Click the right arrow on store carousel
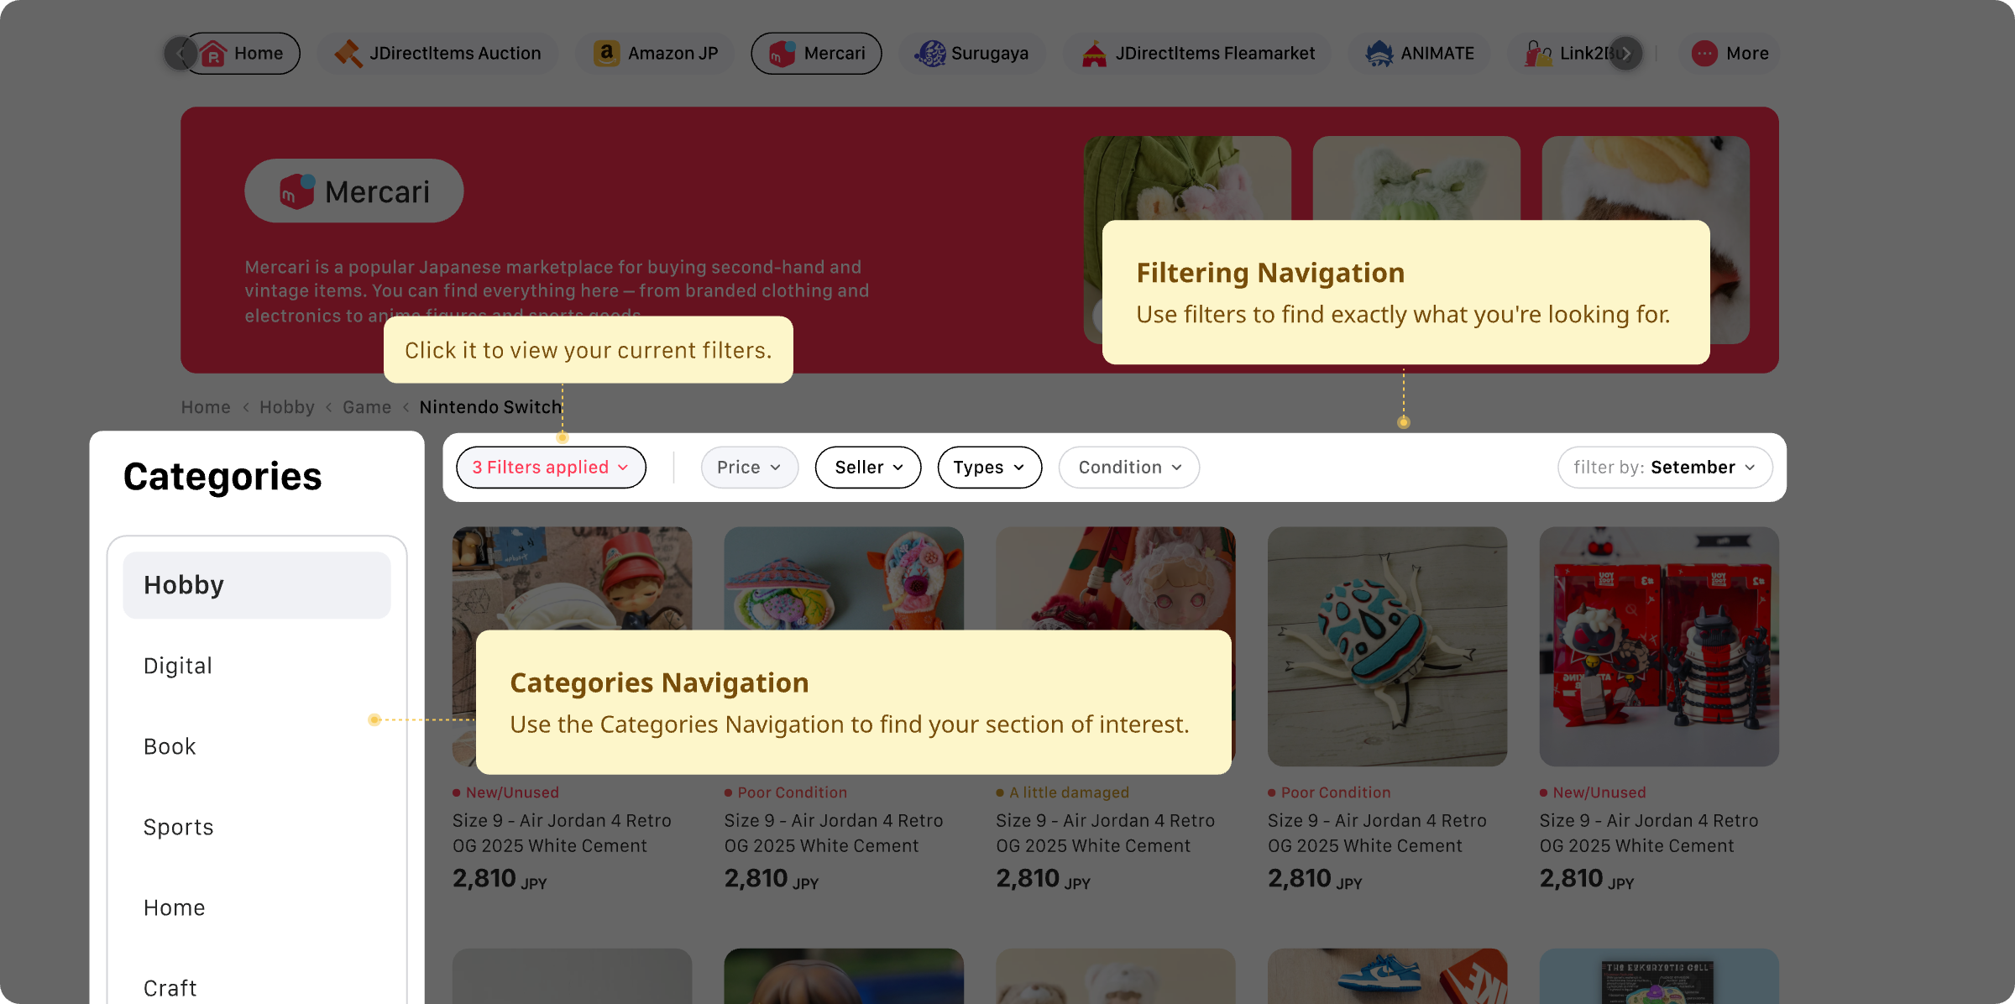This screenshot has height=1004, width=2015. (1626, 53)
